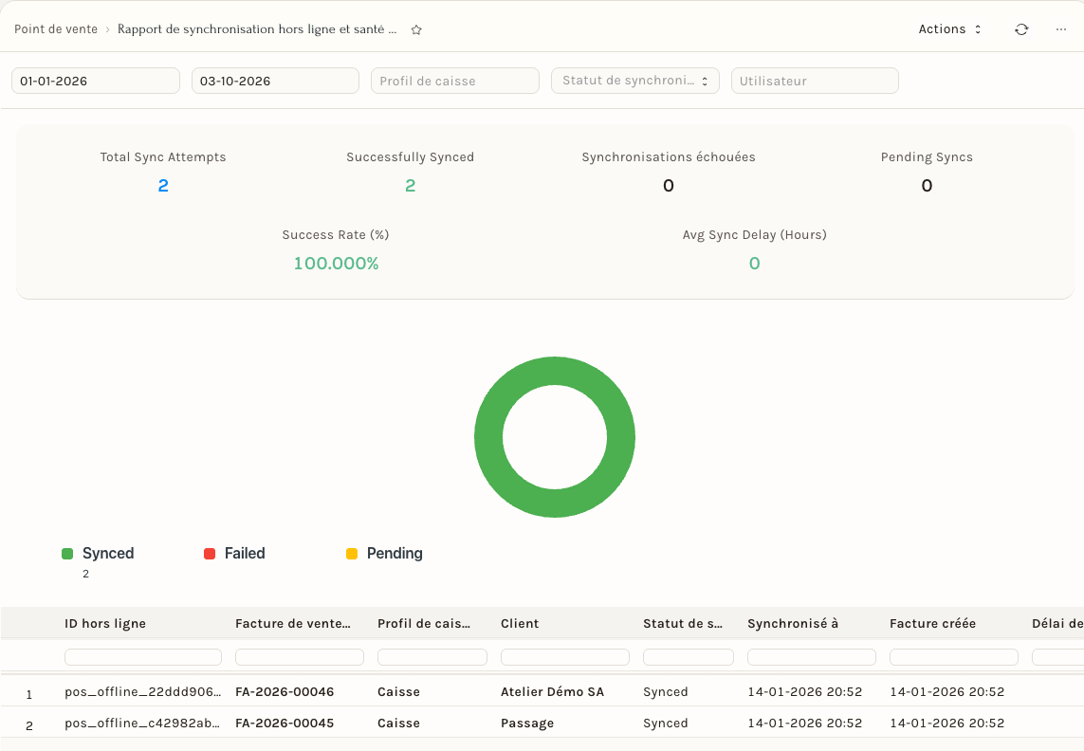Click Synced status in Atelier Démo row
Viewport: 1084px width, 751px height.
coord(665,691)
